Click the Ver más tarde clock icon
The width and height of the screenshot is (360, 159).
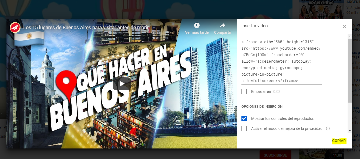(x=197, y=25)
